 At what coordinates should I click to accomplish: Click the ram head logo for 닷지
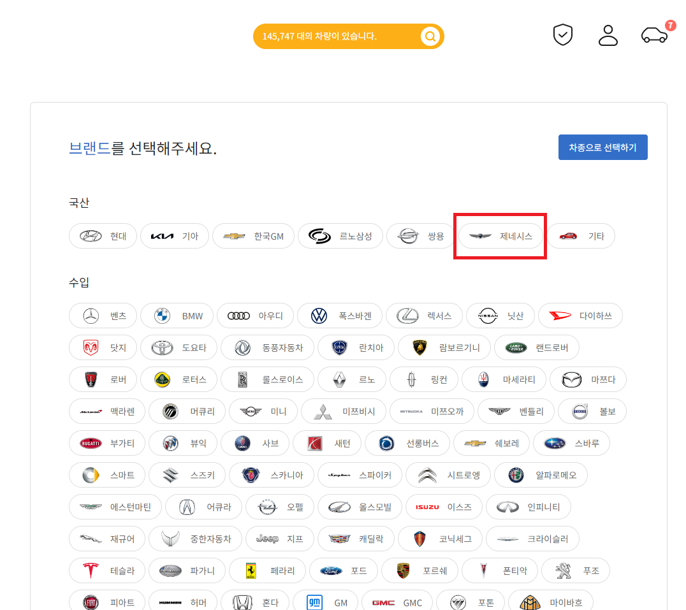click(91, 347)
